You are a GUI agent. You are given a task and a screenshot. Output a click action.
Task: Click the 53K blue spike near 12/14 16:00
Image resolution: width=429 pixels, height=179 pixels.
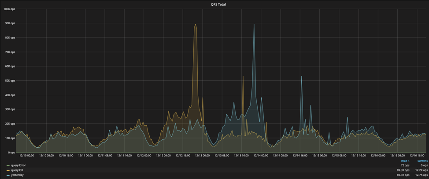coord(302,76)
